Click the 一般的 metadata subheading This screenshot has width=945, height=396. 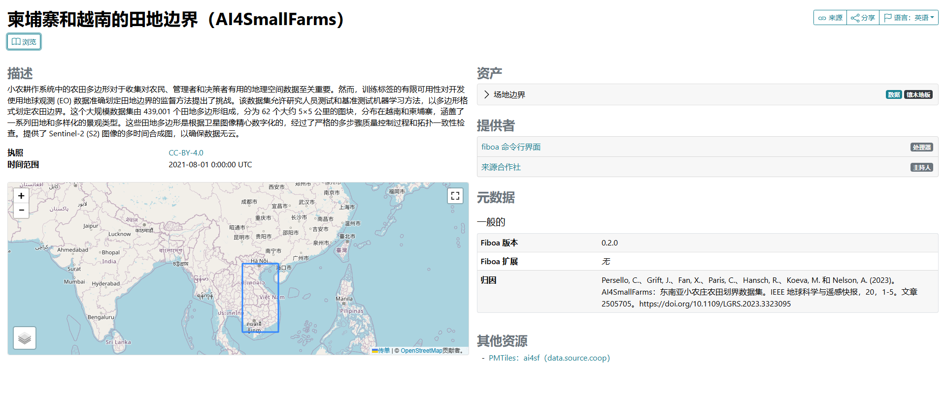[491, 222]
